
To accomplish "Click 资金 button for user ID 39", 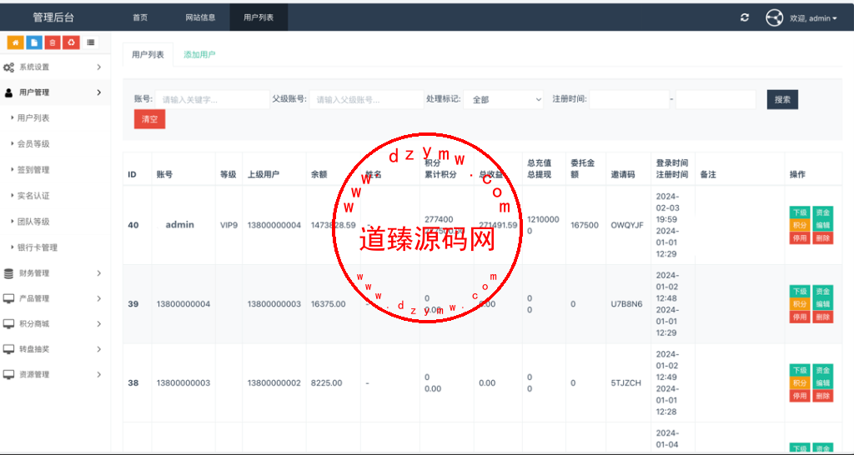I will point(823,291).
